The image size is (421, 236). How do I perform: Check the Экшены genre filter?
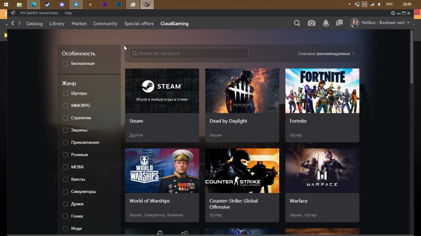coord(65,130)
